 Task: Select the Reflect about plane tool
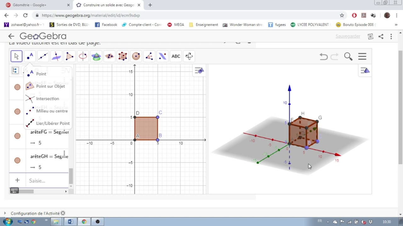162,56
